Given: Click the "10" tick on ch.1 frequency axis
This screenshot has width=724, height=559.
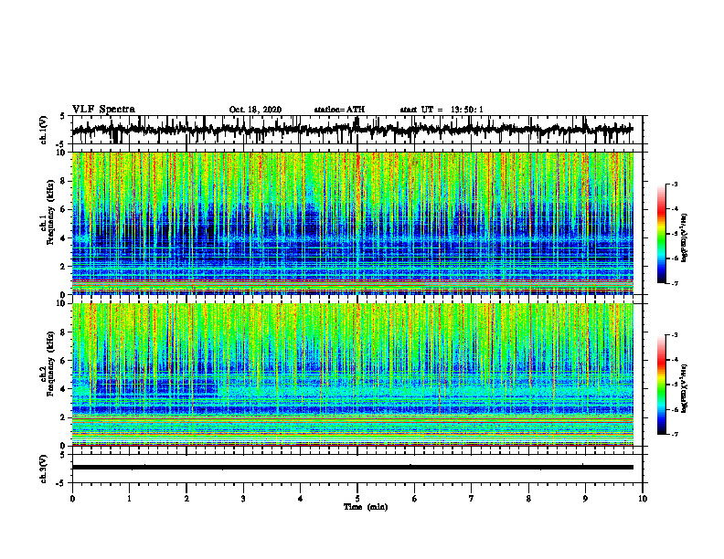Looking at the screenshot, I should pos(61,153).
